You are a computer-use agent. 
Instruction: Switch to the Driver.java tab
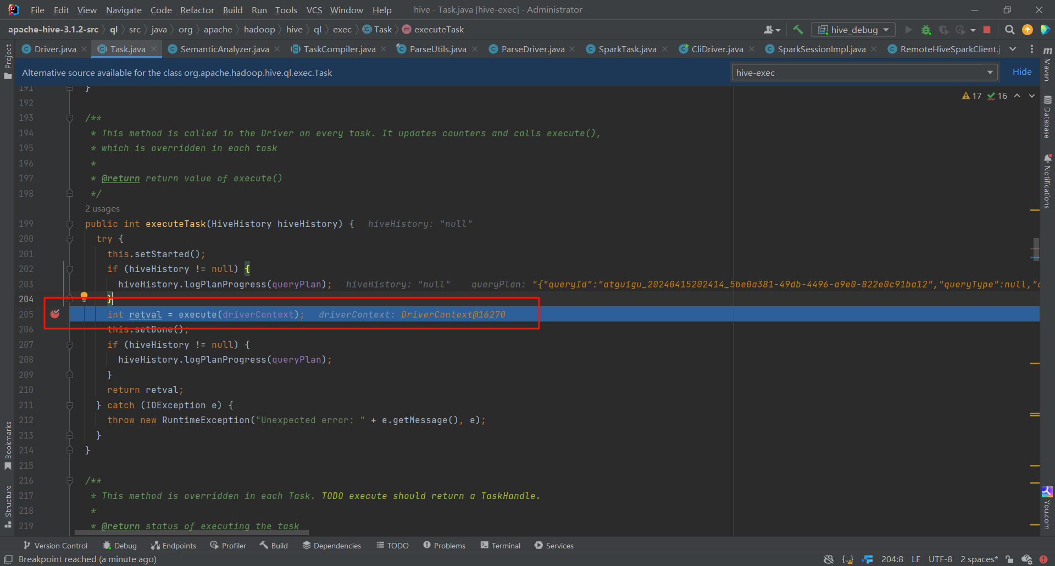(x=55, y=49)
